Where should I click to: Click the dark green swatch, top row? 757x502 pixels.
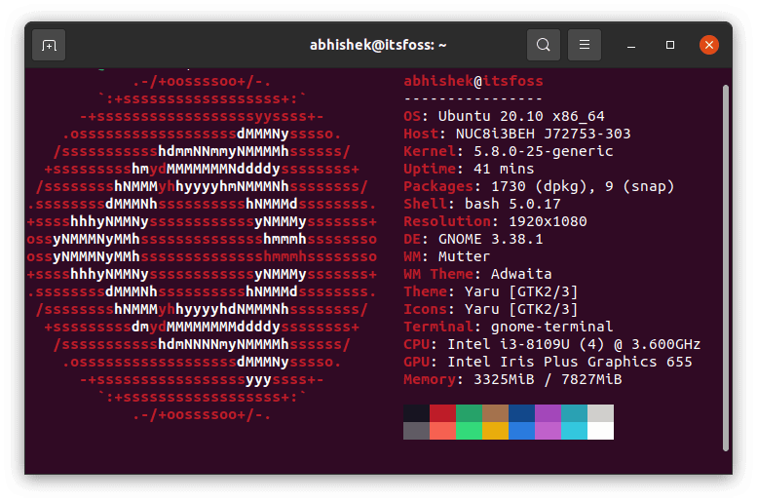click(469, 413)
